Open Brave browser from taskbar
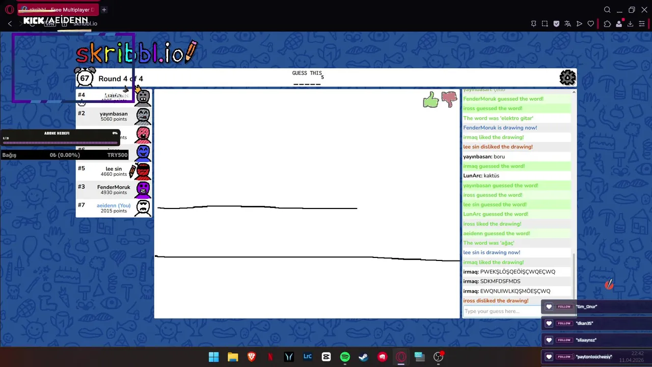The image size is (652, 367). pyautogui.click(x=252, y=357)
